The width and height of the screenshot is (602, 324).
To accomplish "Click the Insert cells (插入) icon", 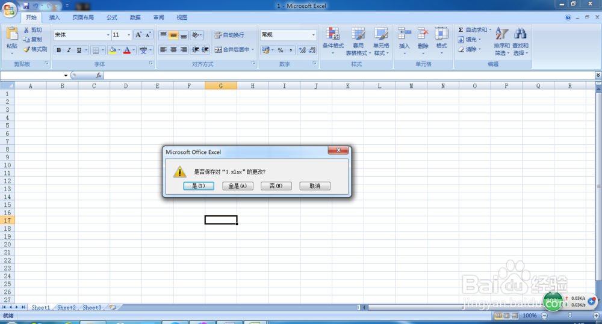I will pos(405,33).
